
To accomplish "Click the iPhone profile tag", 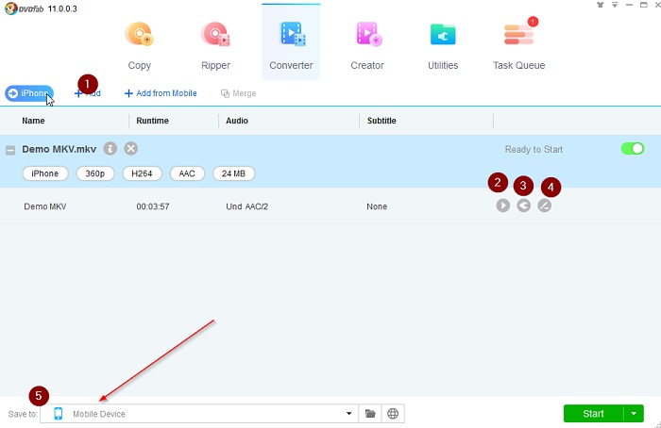I will click(x=45, y=173).
